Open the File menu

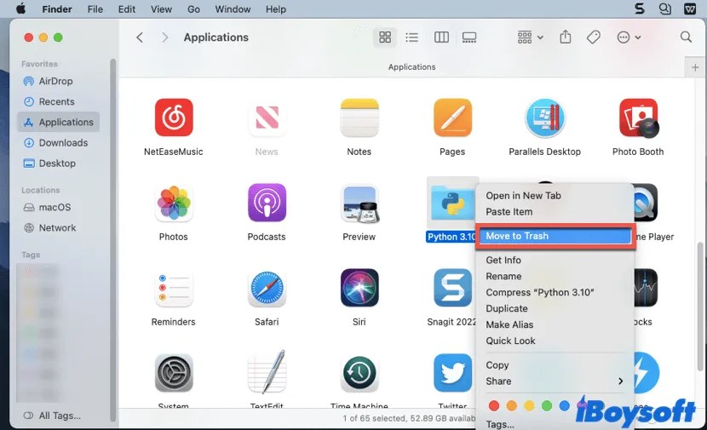tap(95, 9)
